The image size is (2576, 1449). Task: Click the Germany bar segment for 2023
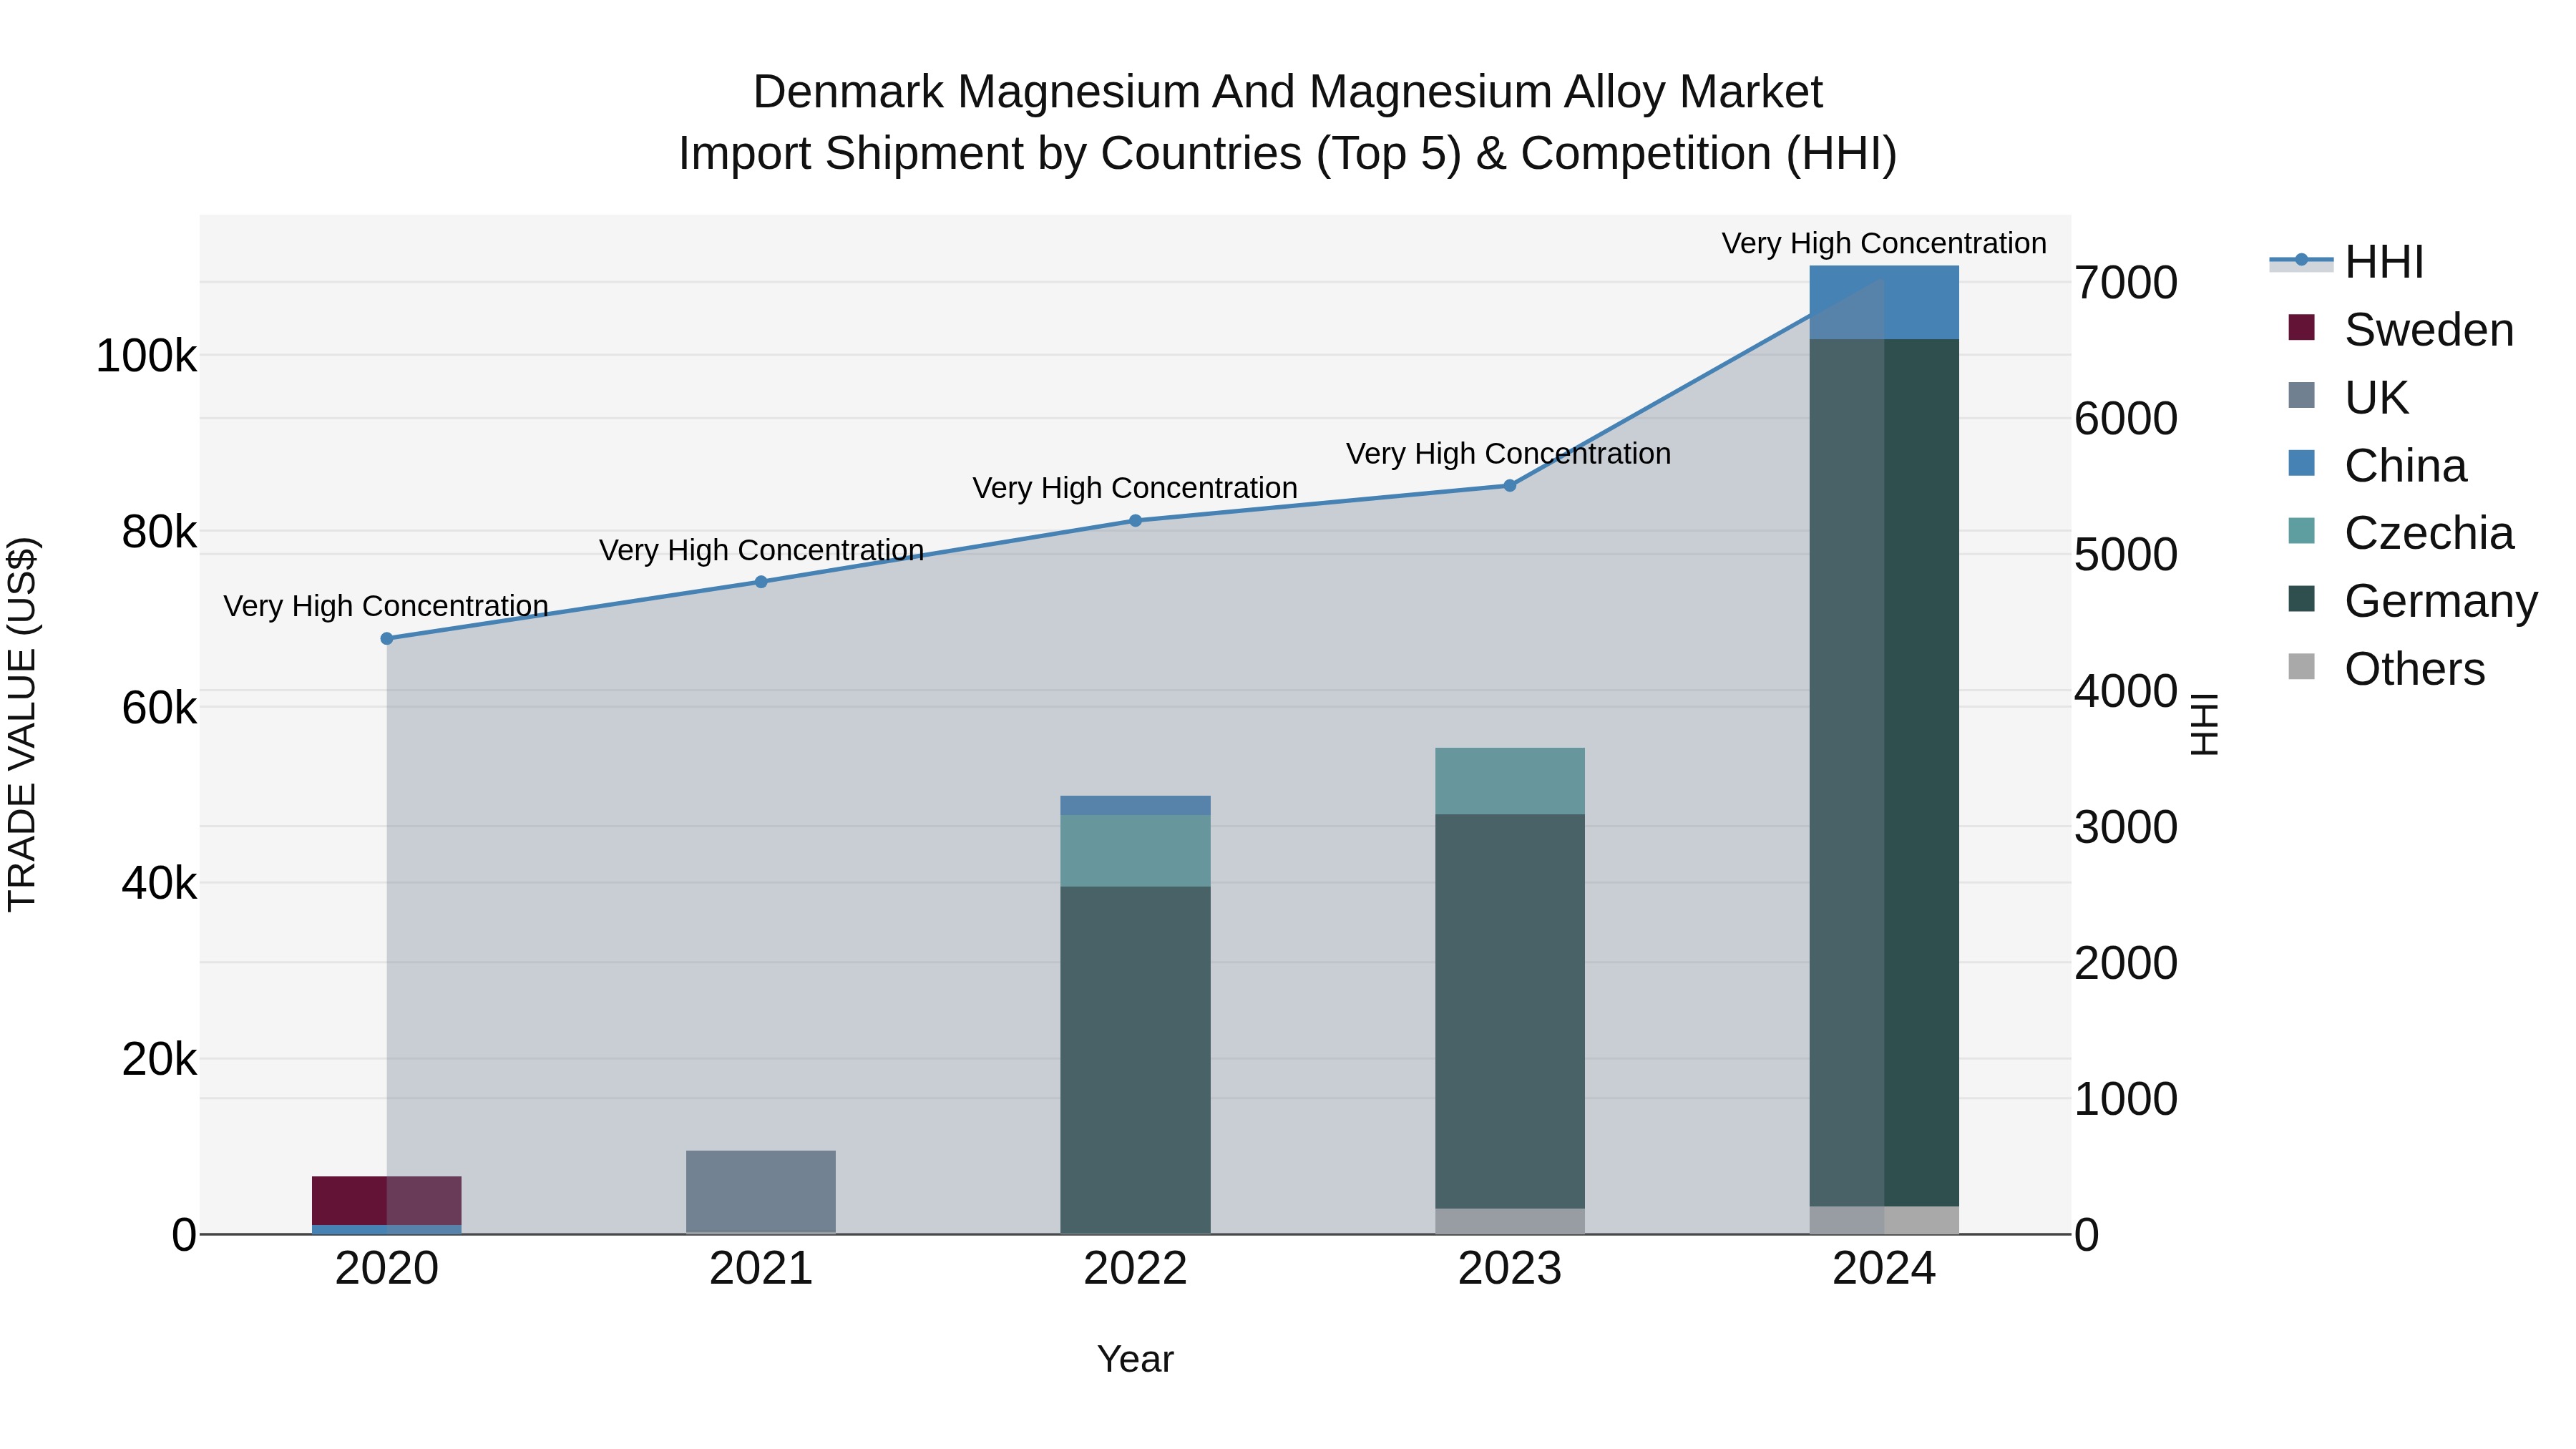[1510, 1011]
